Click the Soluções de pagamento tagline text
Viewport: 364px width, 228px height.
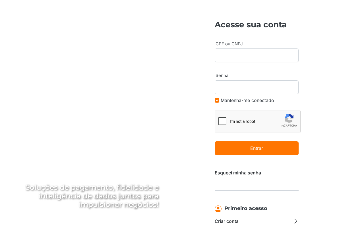pyautogui.click(x=92, y=196)
